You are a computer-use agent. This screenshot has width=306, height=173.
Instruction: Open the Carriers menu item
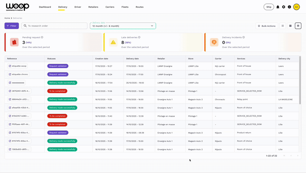tap(110, 7)
